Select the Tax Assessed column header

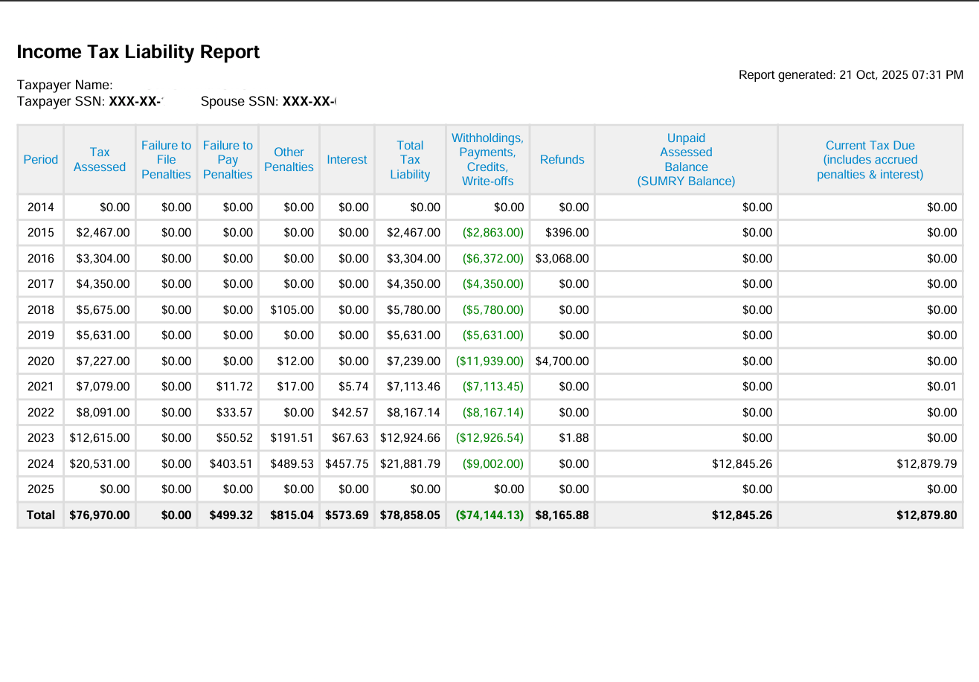[x=99, y=159]
